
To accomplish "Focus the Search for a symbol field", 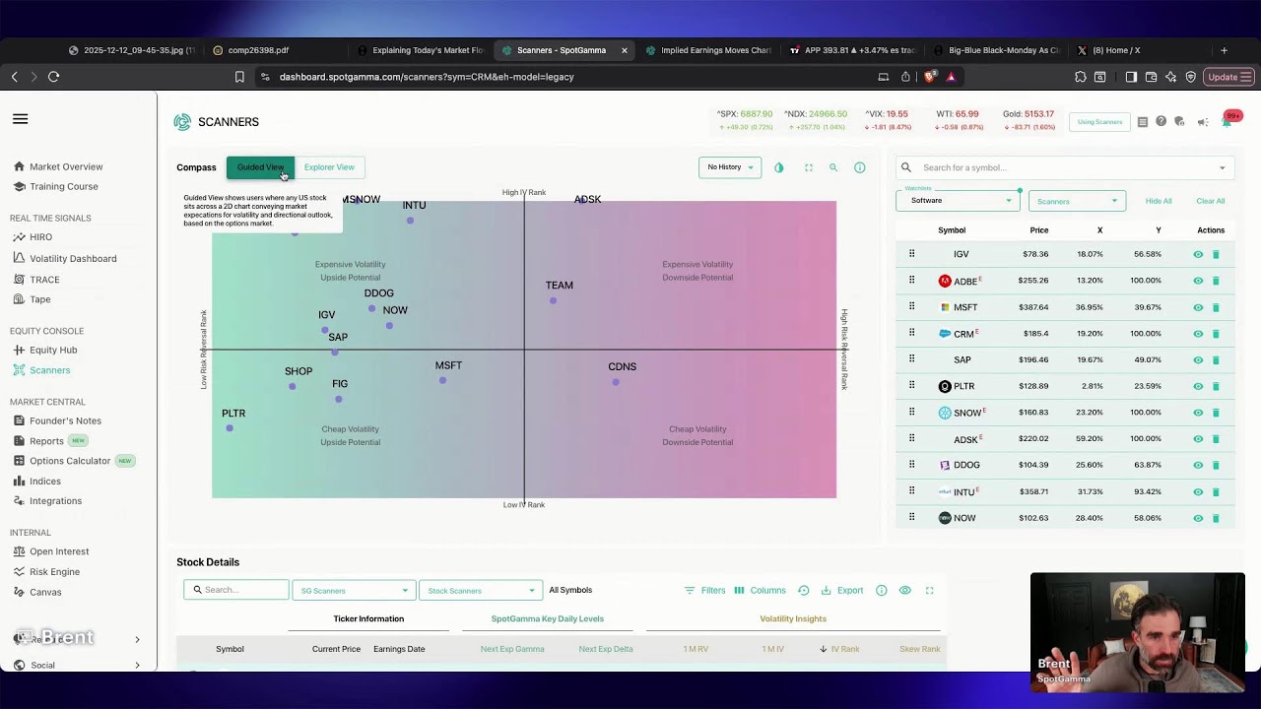I will tap(1066, 167).
